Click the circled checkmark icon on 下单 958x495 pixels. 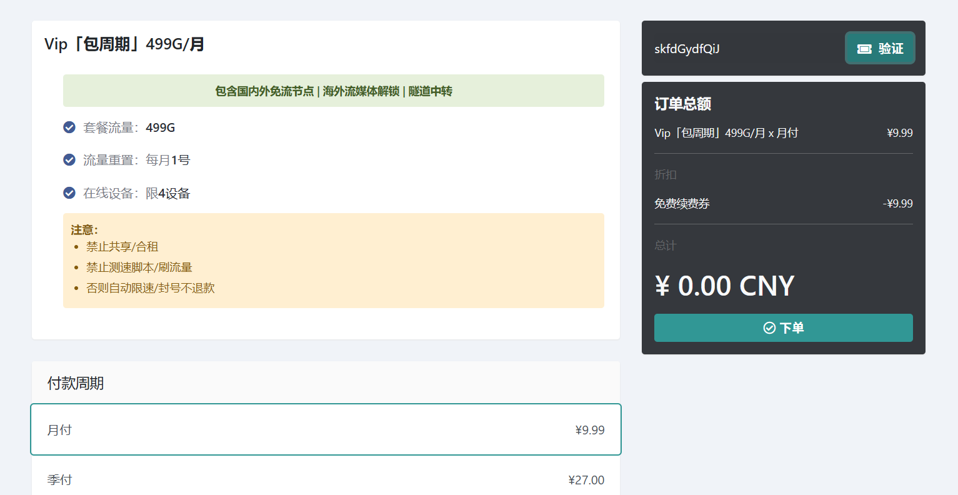pyautogui.click(x=769, y=328)
